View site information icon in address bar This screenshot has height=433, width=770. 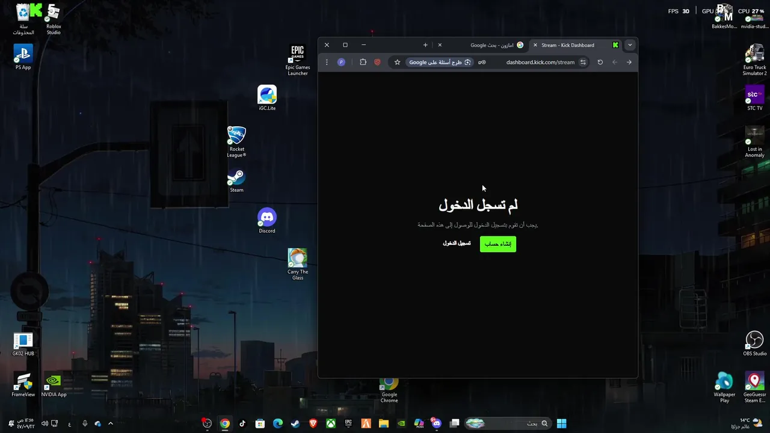click(x=582, y=62)
